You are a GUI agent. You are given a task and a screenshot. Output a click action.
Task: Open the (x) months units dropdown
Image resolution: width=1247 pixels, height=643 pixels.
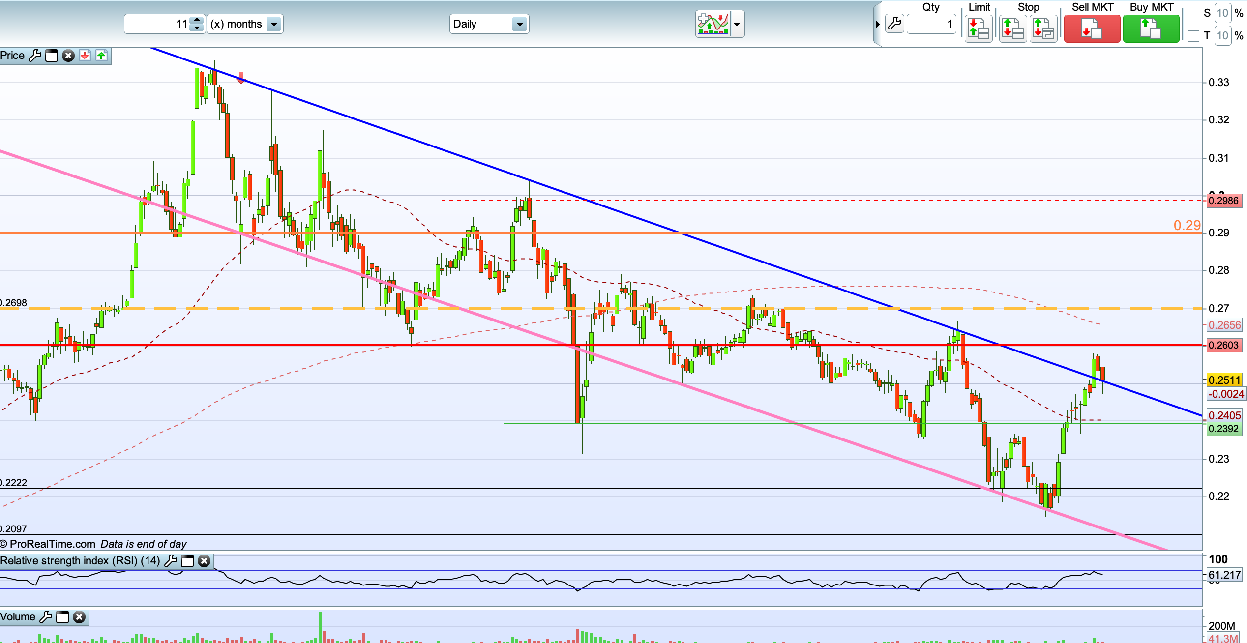click(x=274, y=24)
